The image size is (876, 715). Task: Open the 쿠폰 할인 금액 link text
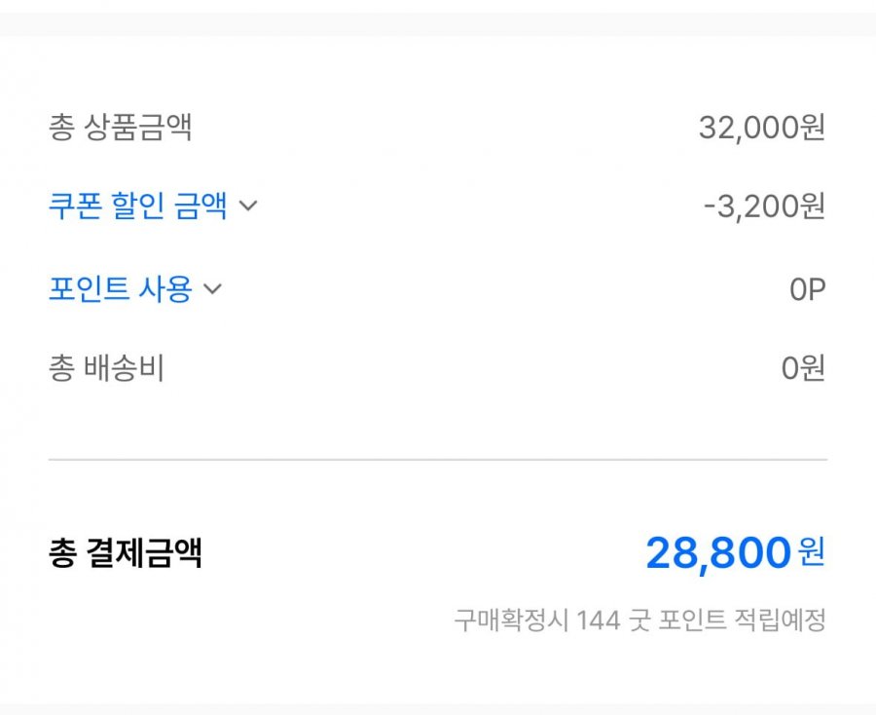(x=137, y=207)
